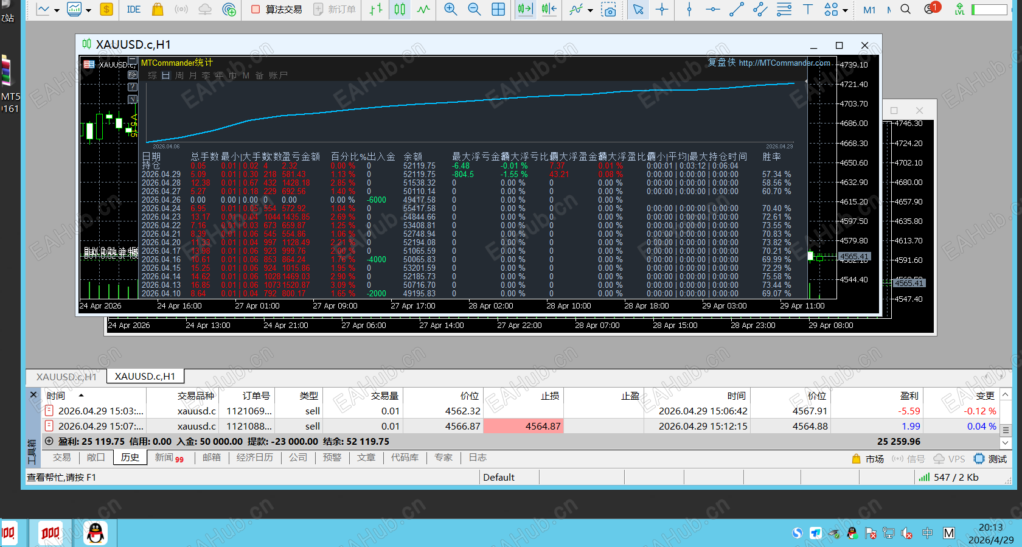Viewport: 1022px width, 547px height.
Task: Select the text label tool
Action: (x=808, y=9)
